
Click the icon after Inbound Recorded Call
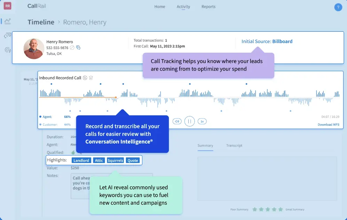coord(85,78)
